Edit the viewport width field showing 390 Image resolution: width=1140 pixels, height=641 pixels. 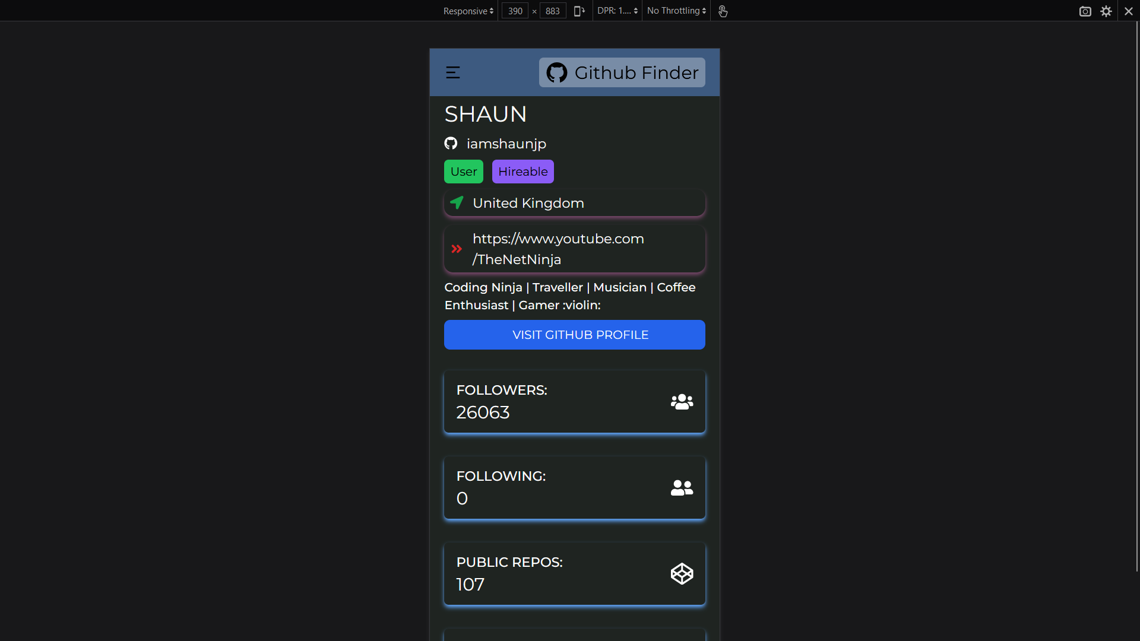[x=515, y=11]
